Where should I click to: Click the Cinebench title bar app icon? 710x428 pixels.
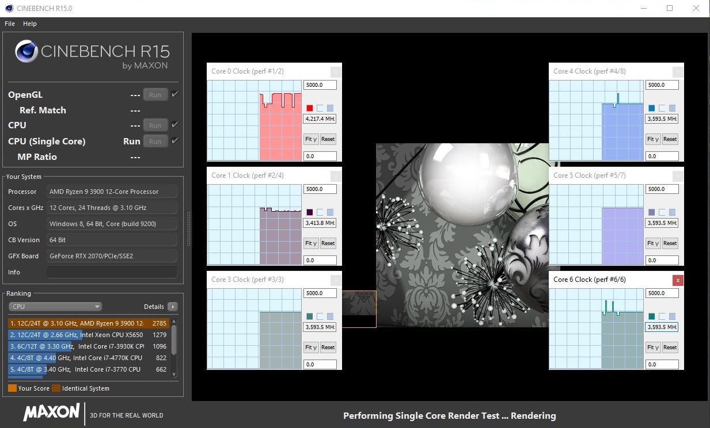8,8
